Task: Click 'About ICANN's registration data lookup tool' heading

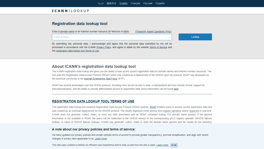Action: [x=94, y=66]
